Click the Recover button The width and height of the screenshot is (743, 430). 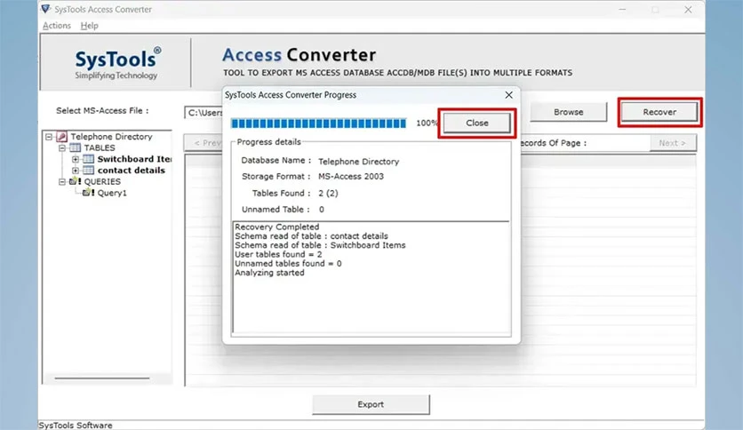659,112
